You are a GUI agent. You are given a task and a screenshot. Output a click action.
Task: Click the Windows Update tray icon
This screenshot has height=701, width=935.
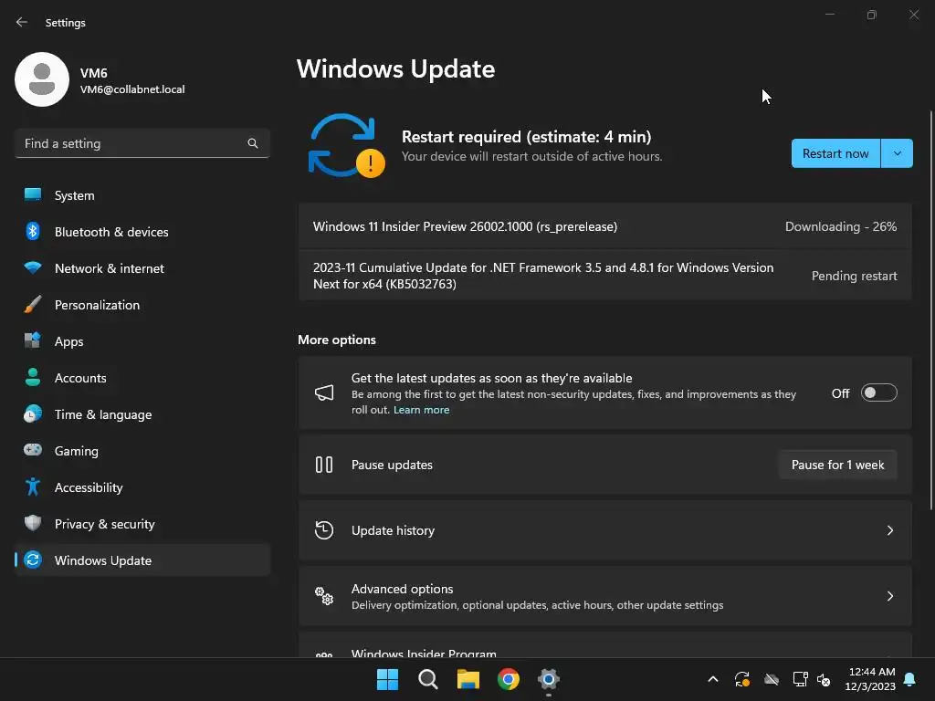pos(742,679)
